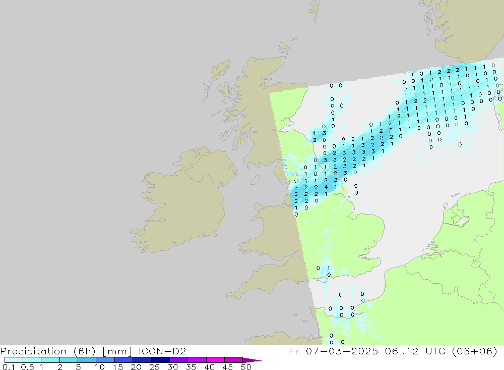The height and width of the screenshot is (370, 504).
Task: Click the legend tick label 0.1
Action: coord(8,367)
